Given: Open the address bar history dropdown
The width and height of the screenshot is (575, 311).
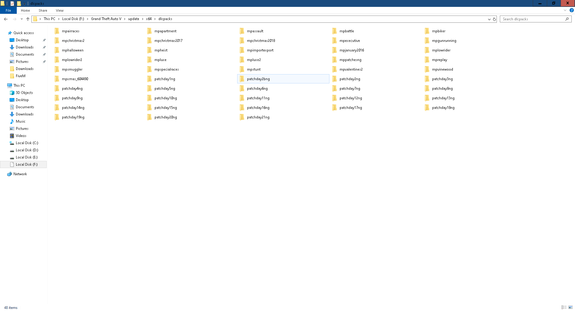Looking at the screenshot, I should point(489,19).
